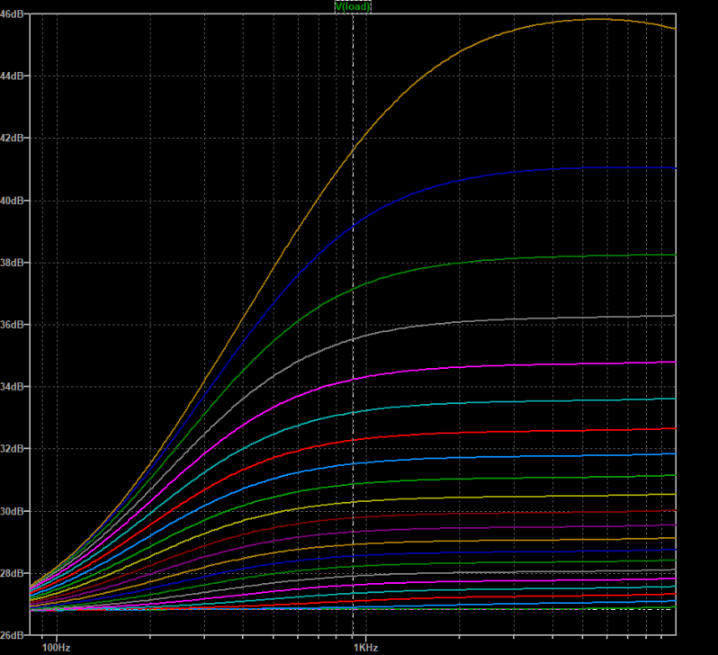This screenshot has height=655, width=718.
Task: Click the 26dB y-axis label
Action: (x=14, y=635)
